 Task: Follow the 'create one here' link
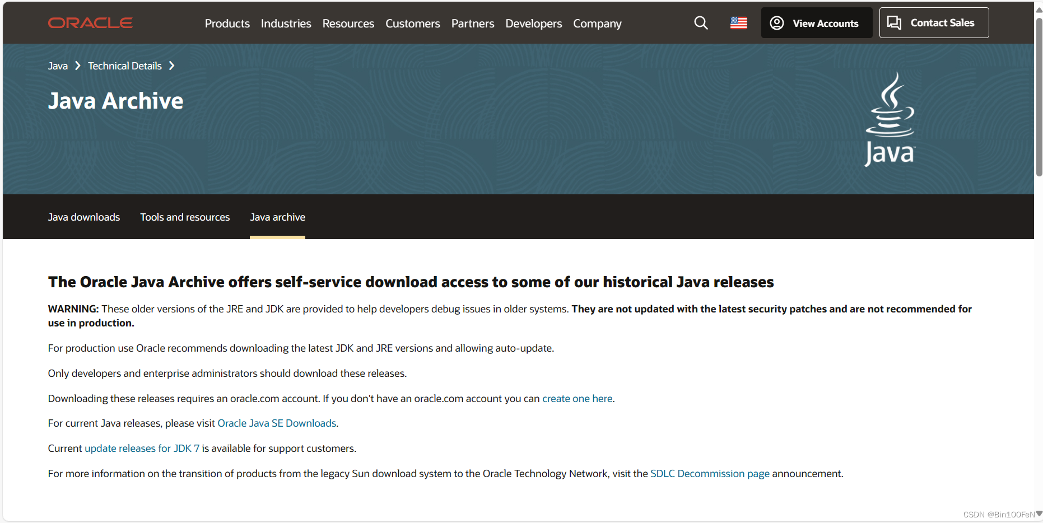tap(577, 399)
